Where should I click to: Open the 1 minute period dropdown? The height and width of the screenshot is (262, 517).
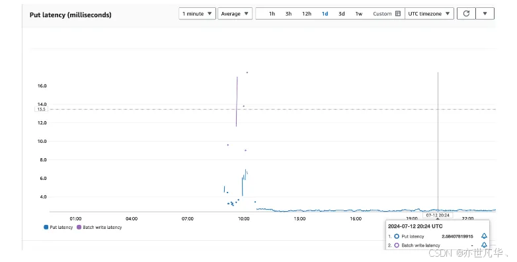pyautogui.click(x=197, y=13)
